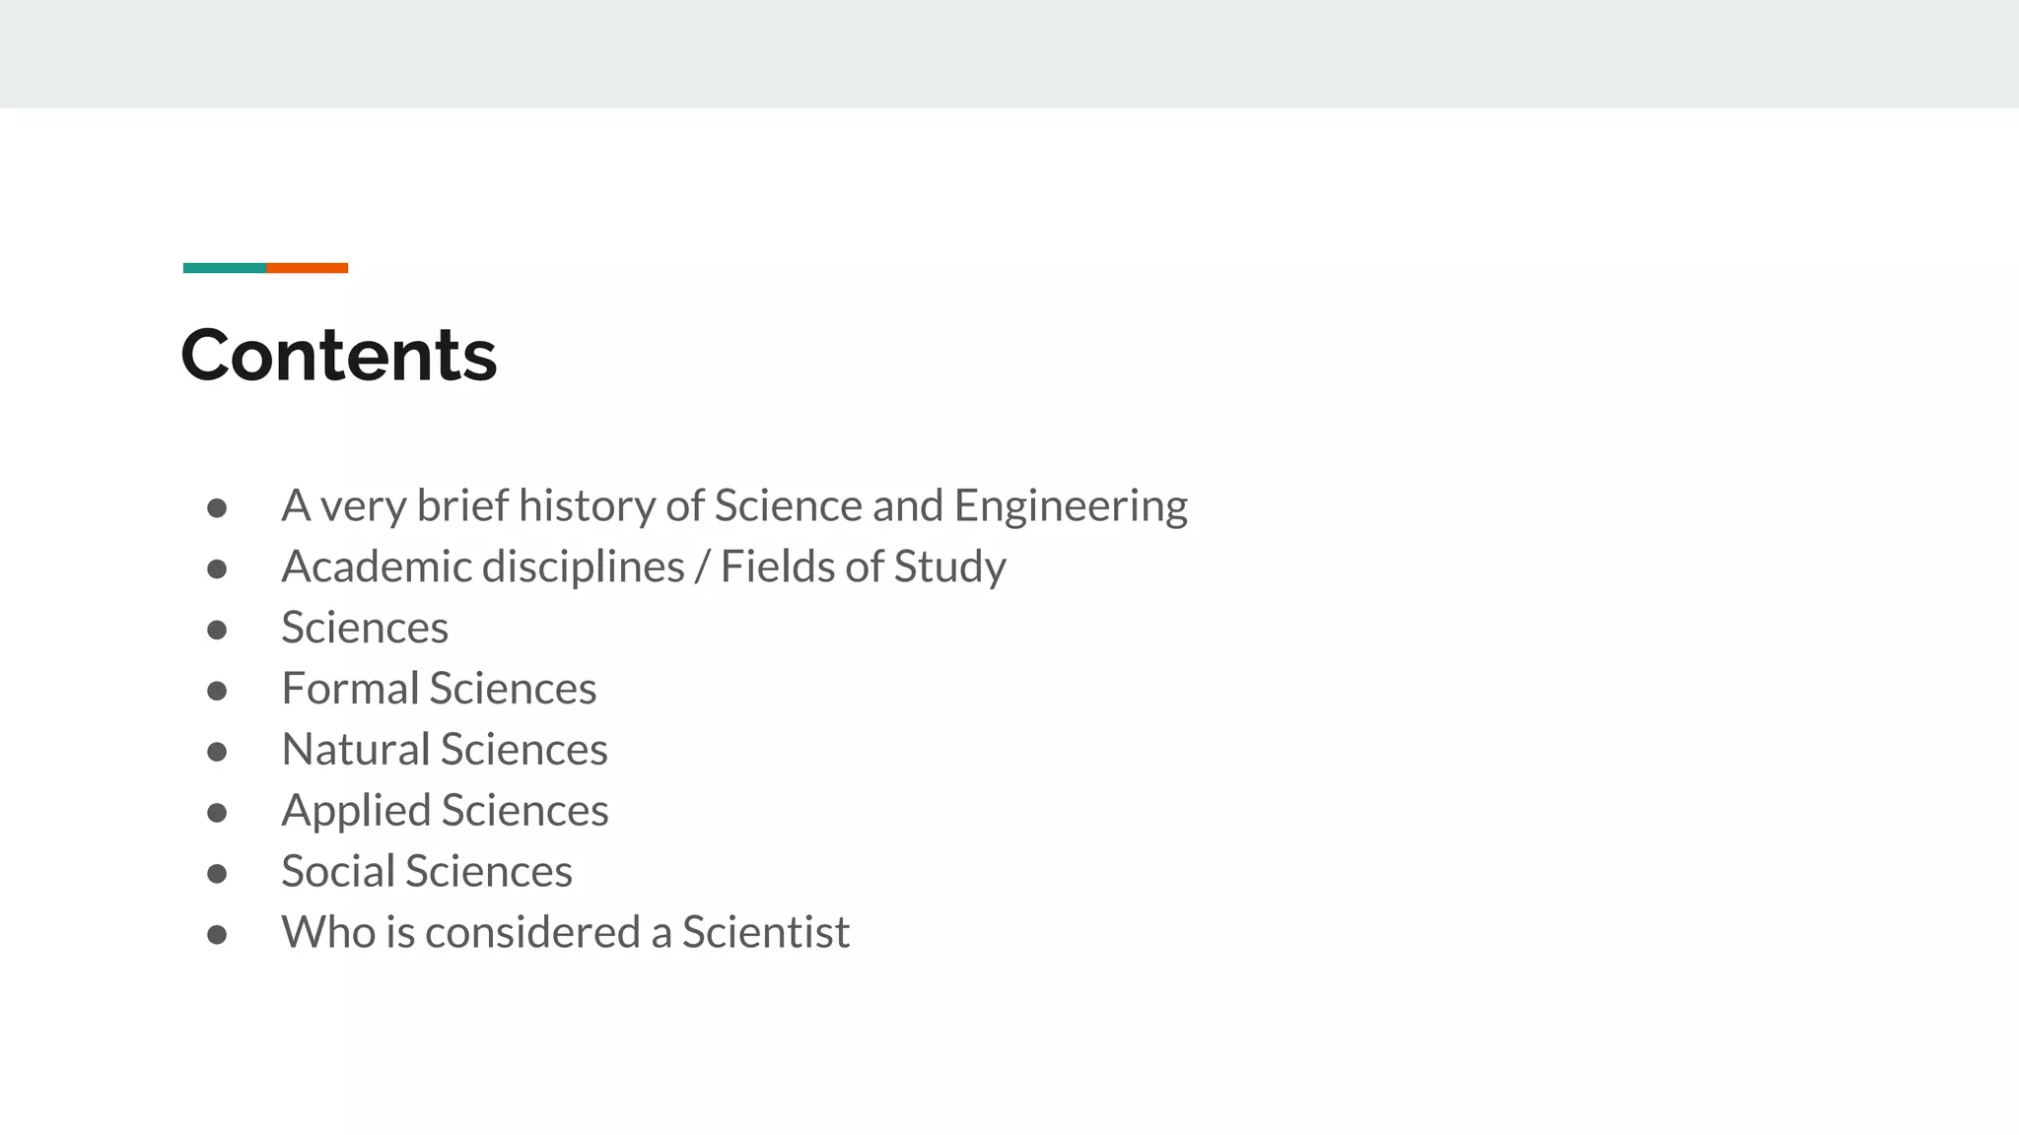Viewport: 2019px width, 1135px height.
Task: Select the "Natural Sciences" list entry
Action: 444,750
